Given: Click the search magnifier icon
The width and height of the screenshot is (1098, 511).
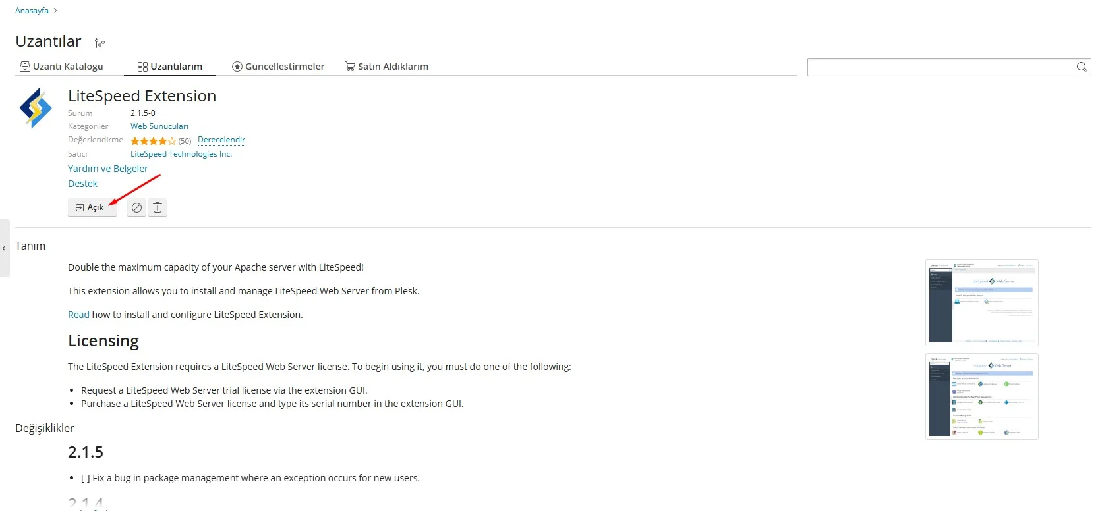Looking at the screenshot, I should (1082, 67).
